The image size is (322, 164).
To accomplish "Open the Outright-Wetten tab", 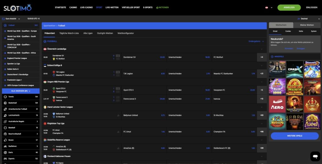I will (105, 33).
